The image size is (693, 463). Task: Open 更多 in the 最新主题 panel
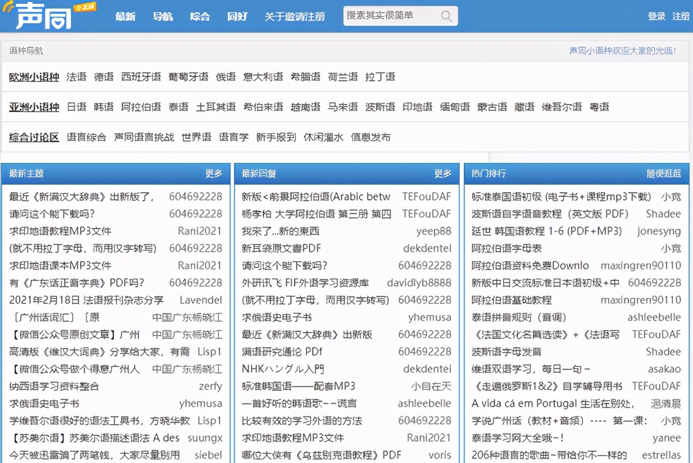tap(214, 174)
